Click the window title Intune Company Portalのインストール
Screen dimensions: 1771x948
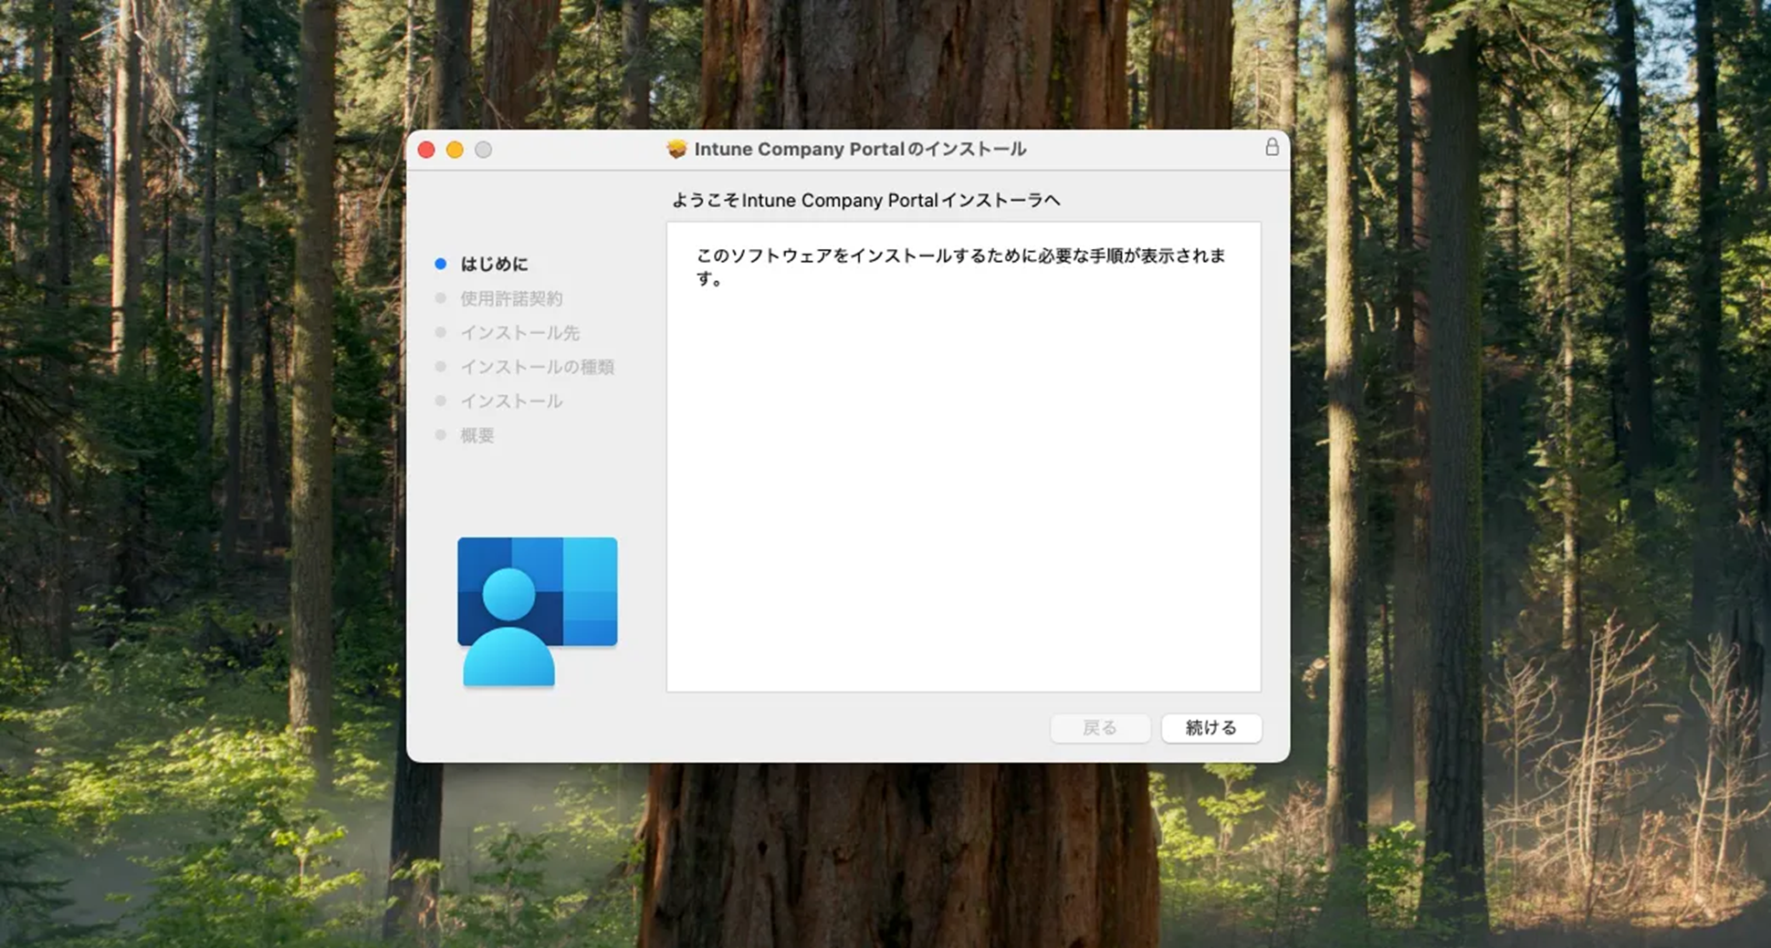[860, 149]
